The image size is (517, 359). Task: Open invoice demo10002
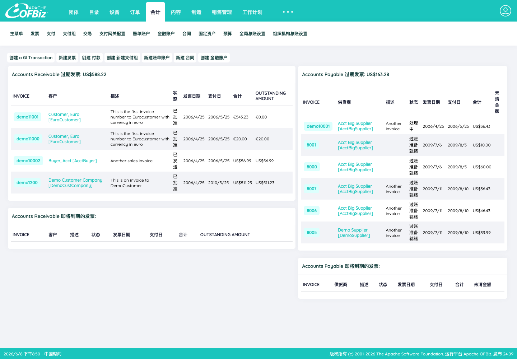point(28,161)
